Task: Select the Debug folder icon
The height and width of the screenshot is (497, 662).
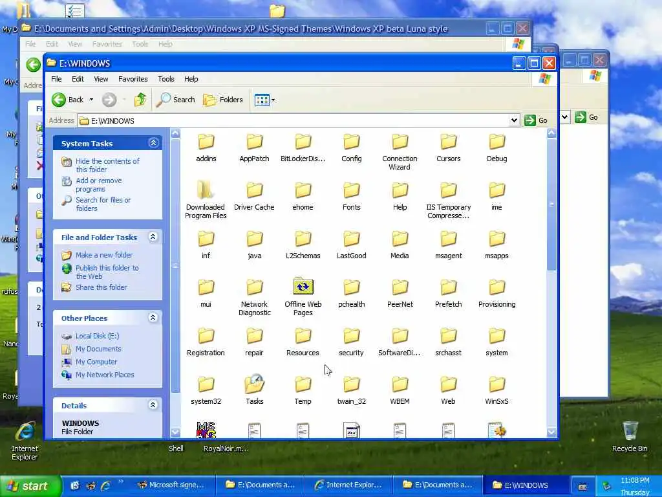Action: 497,142
